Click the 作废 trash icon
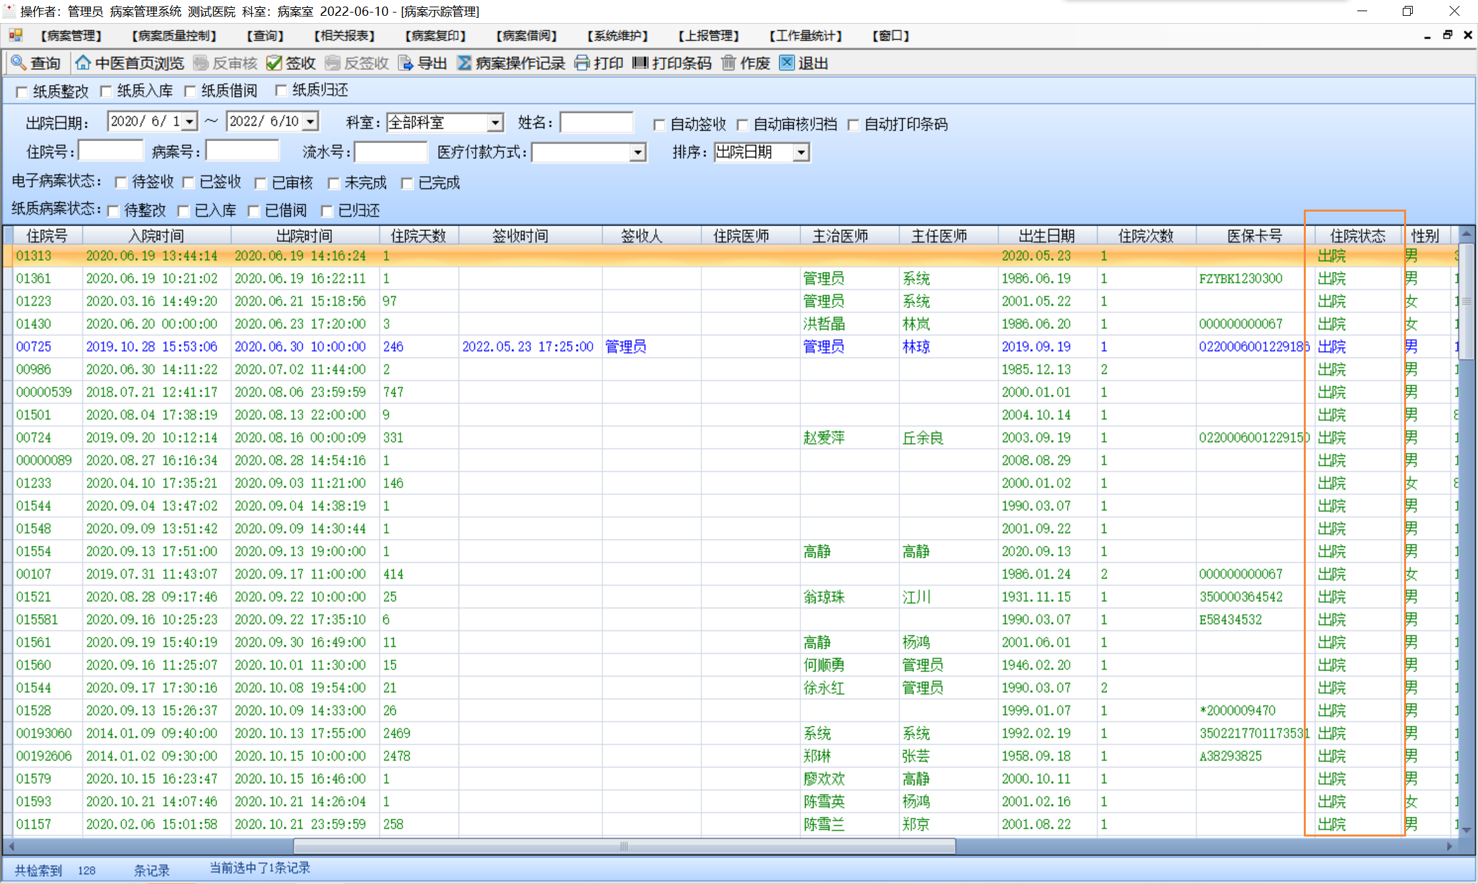This screenshot has height=884, width=1478. [728, 63]
